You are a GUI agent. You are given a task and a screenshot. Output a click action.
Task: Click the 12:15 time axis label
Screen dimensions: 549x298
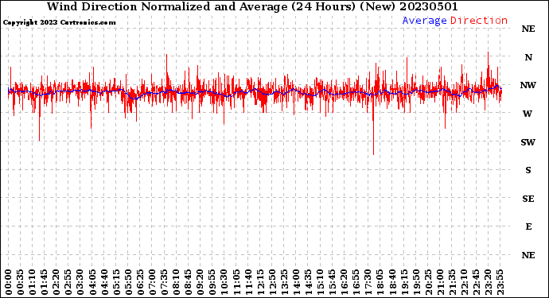tap(260, 282)
